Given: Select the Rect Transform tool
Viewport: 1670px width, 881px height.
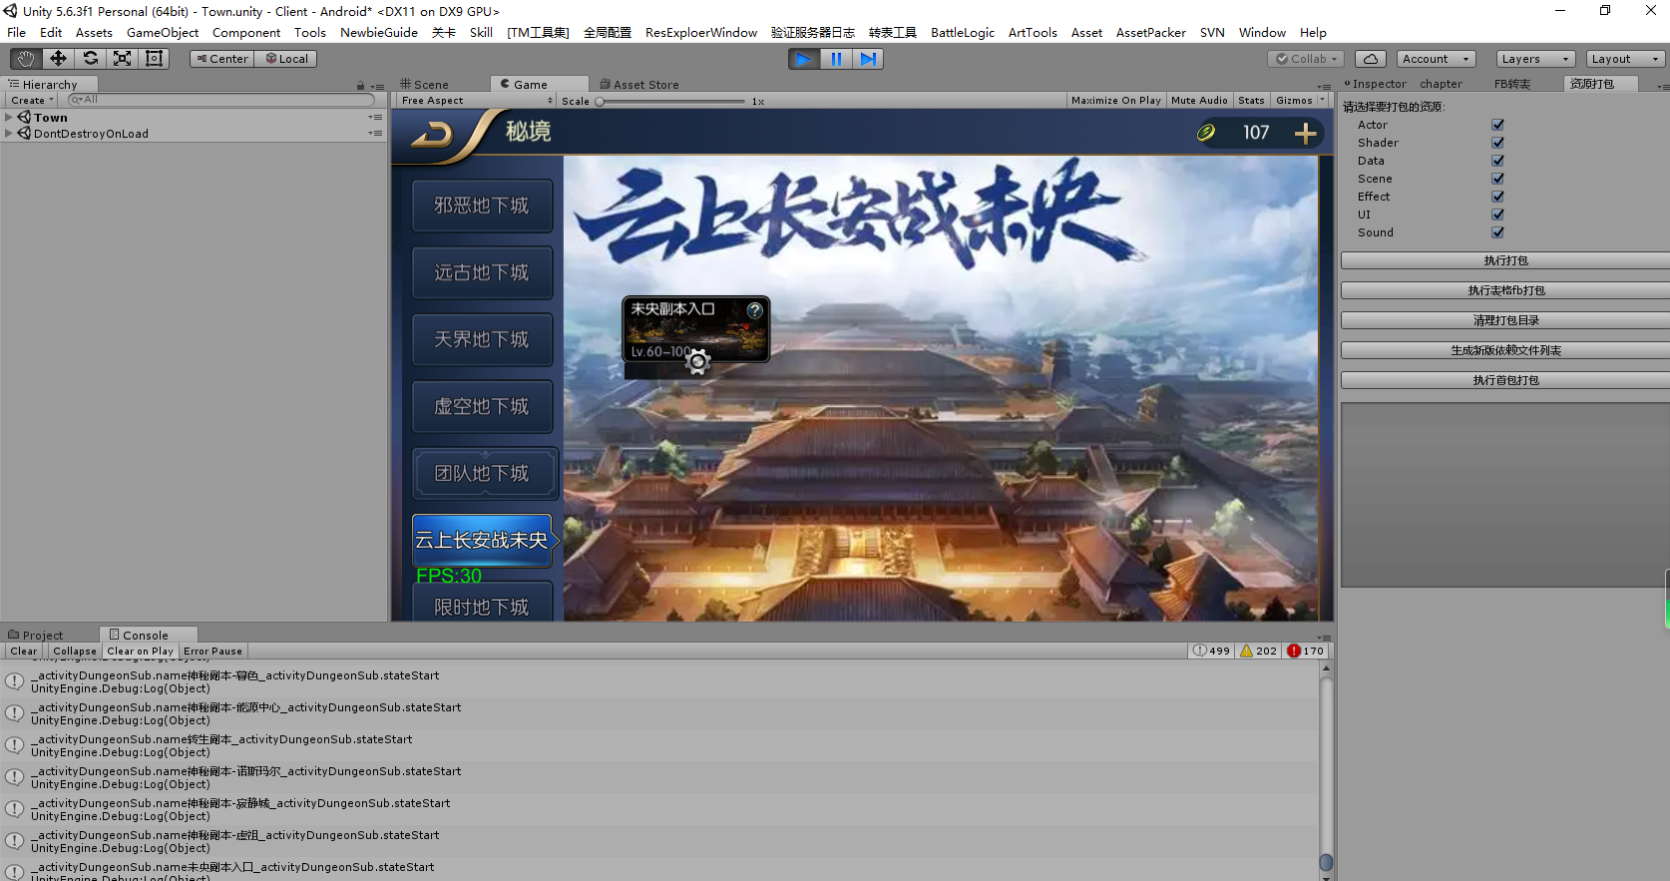Looking at the screenshot, I should click(x=154, y=59).
